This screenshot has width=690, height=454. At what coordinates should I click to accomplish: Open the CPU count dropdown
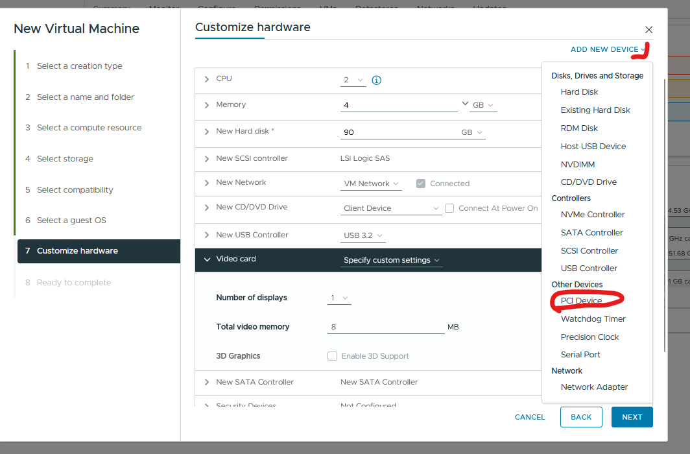point(353,80)
